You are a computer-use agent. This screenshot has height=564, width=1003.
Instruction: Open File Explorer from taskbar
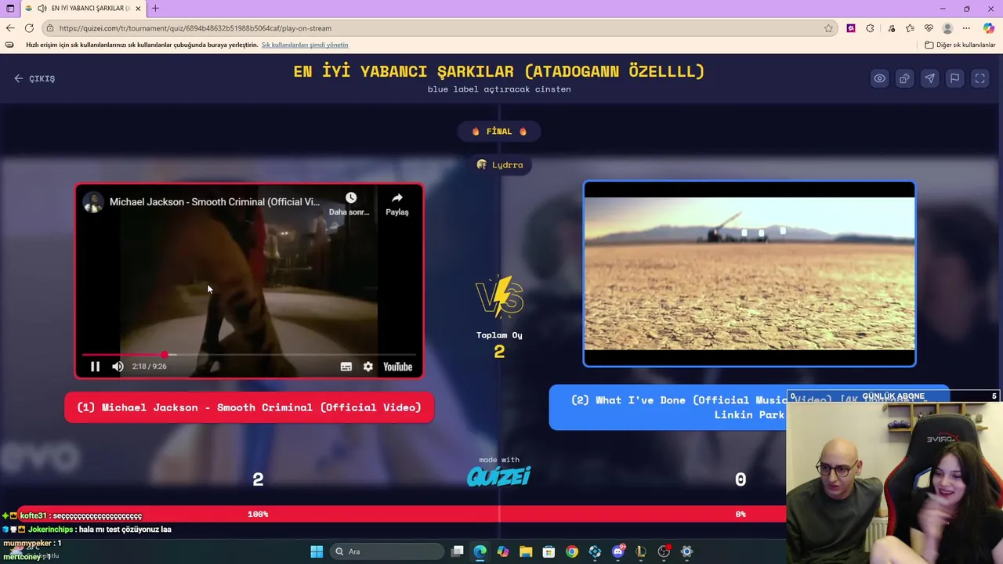(525, 551)
